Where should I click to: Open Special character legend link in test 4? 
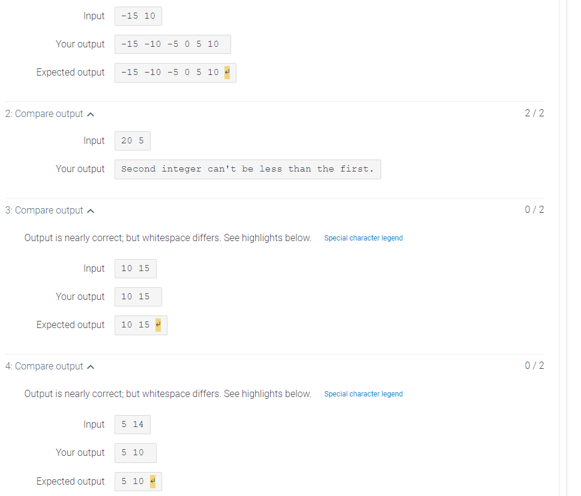(363, 394)
